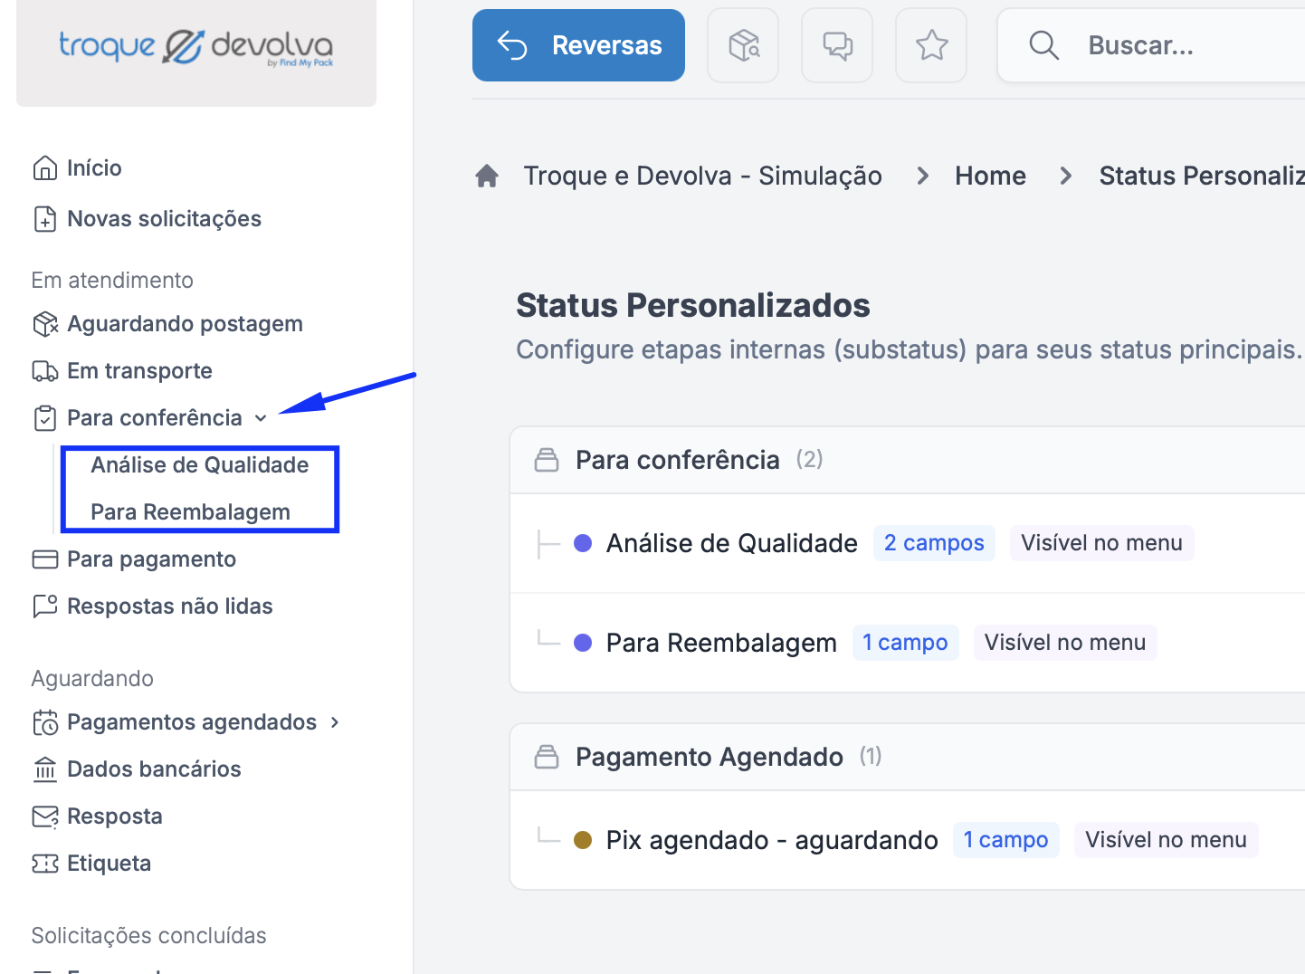
Task: Click the Reversas button
Action: (x=578, y=45)
